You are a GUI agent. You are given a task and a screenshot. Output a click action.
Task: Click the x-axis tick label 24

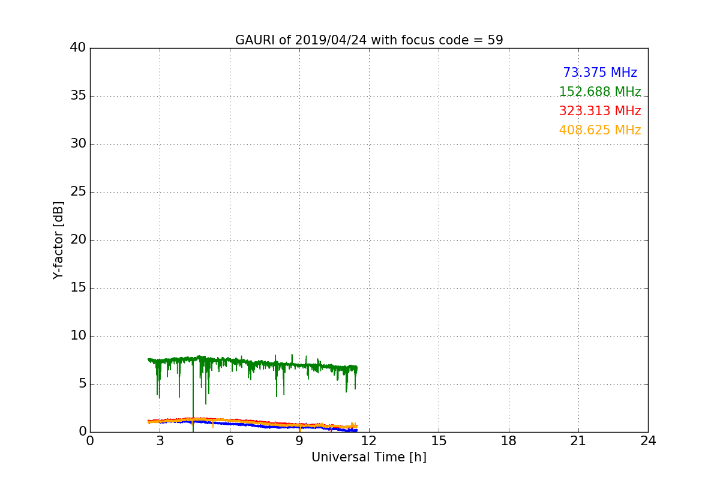coord(648,441)
